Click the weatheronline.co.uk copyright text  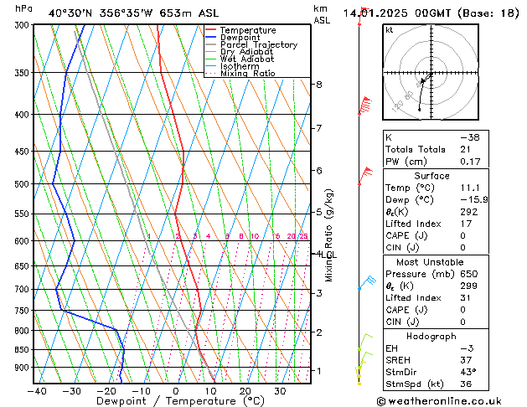click(x=439, y=401)
